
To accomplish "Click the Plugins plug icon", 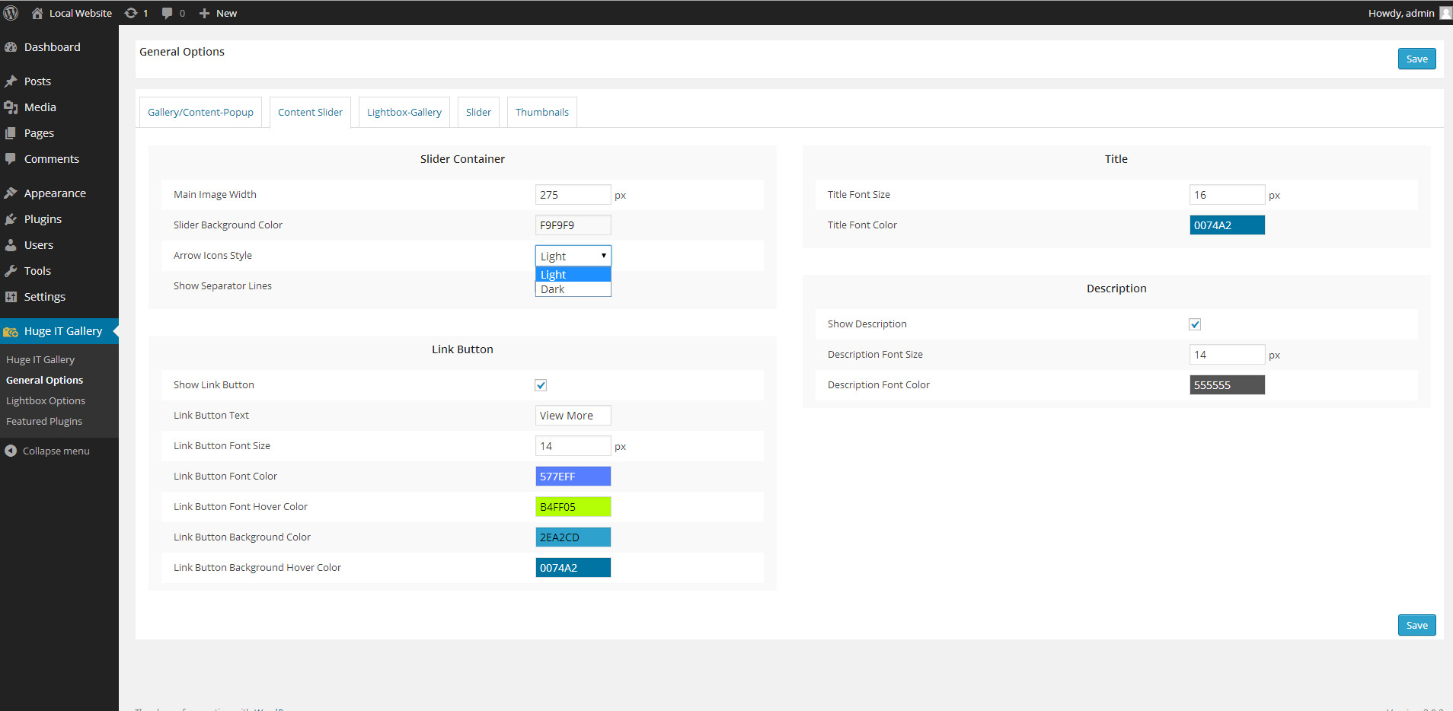I will 11,219.
